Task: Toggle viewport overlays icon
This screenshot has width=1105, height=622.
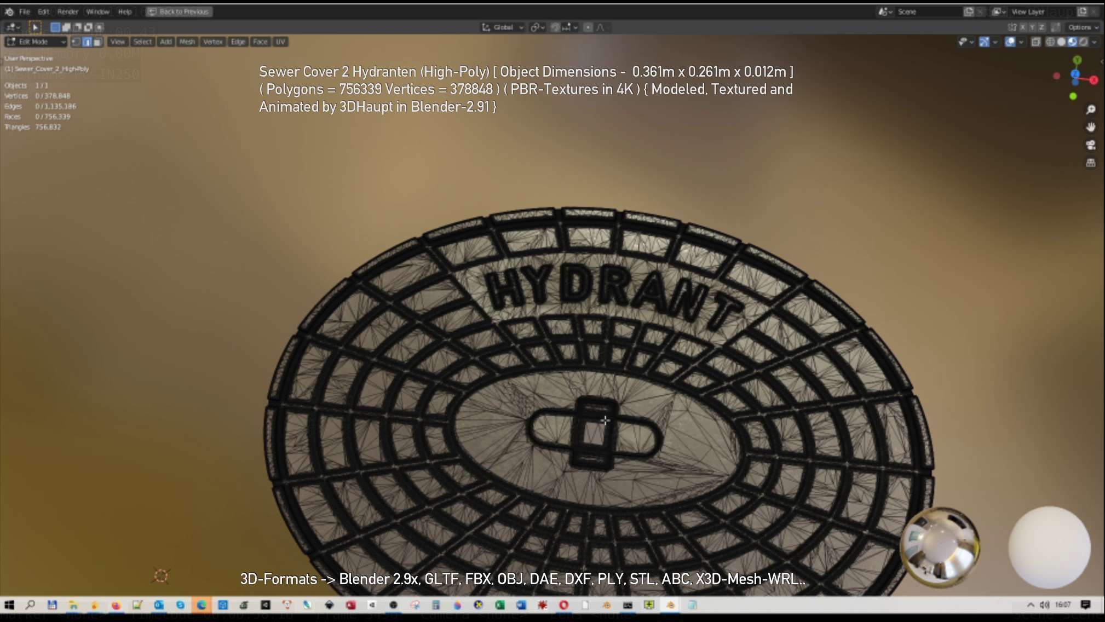Action: coord(1010,42)
